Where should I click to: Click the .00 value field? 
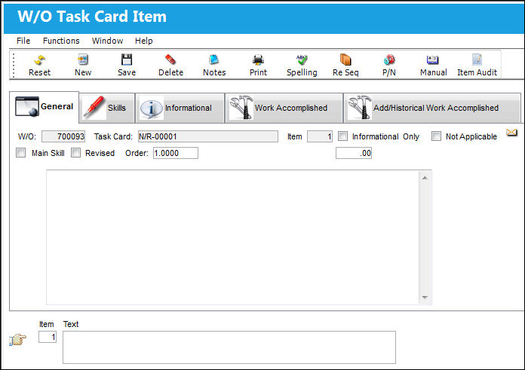tap(354, 153)
